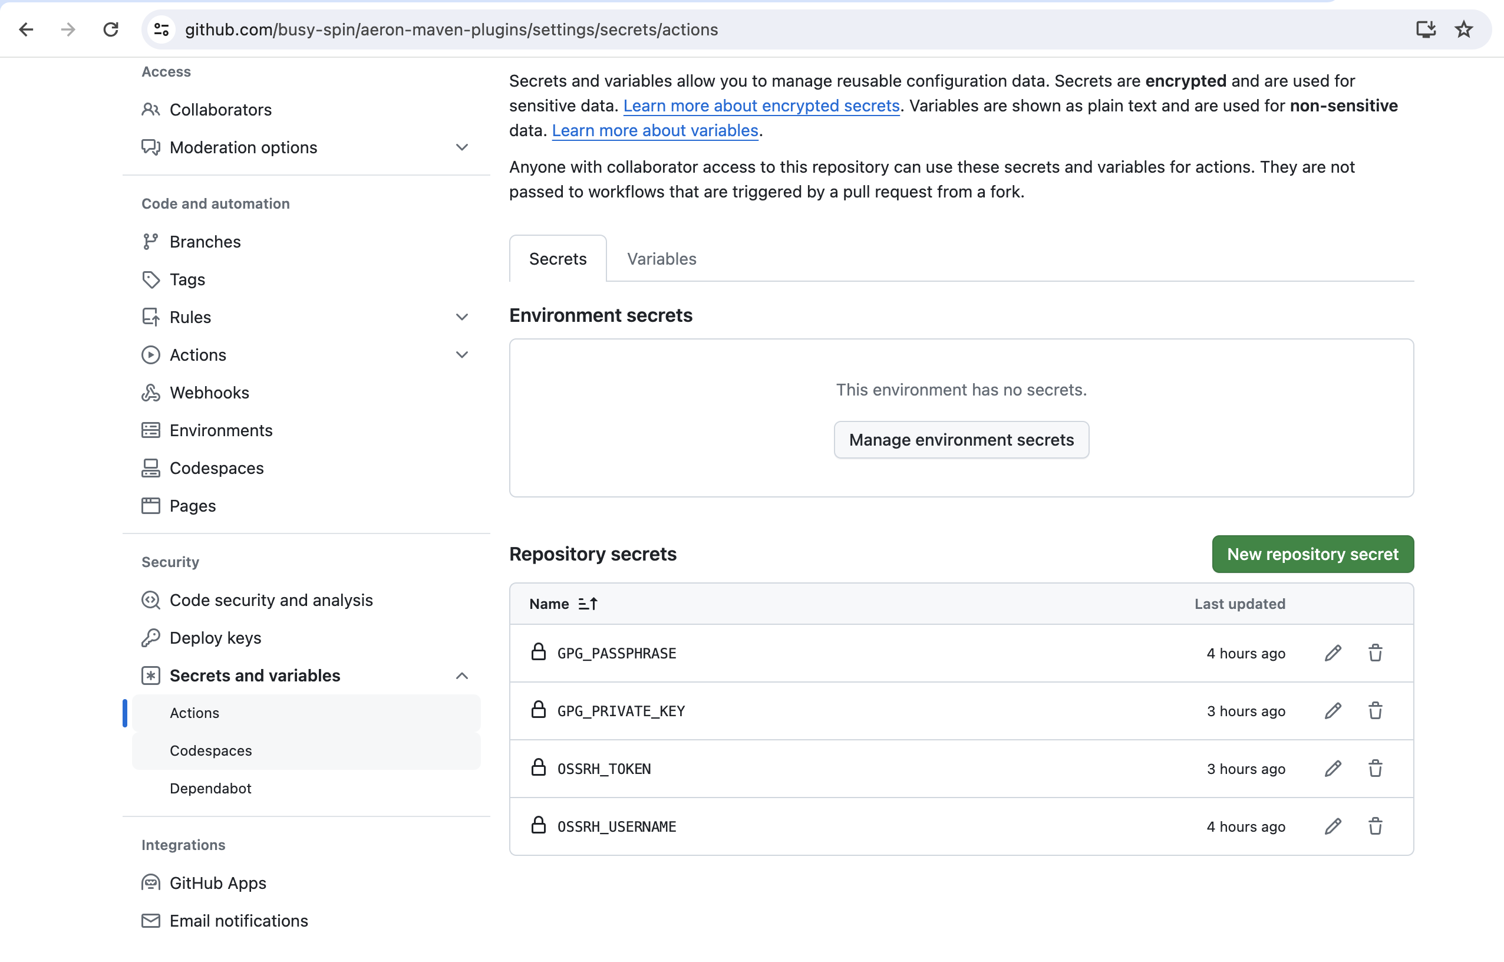
Task: Delete the GPG_PASSPHRASE secret trash icon
Action: (1376, 653)
